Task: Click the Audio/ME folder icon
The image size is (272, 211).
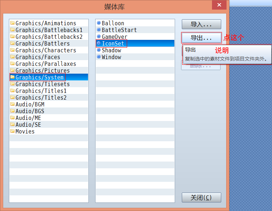Action: pos(12,118)
